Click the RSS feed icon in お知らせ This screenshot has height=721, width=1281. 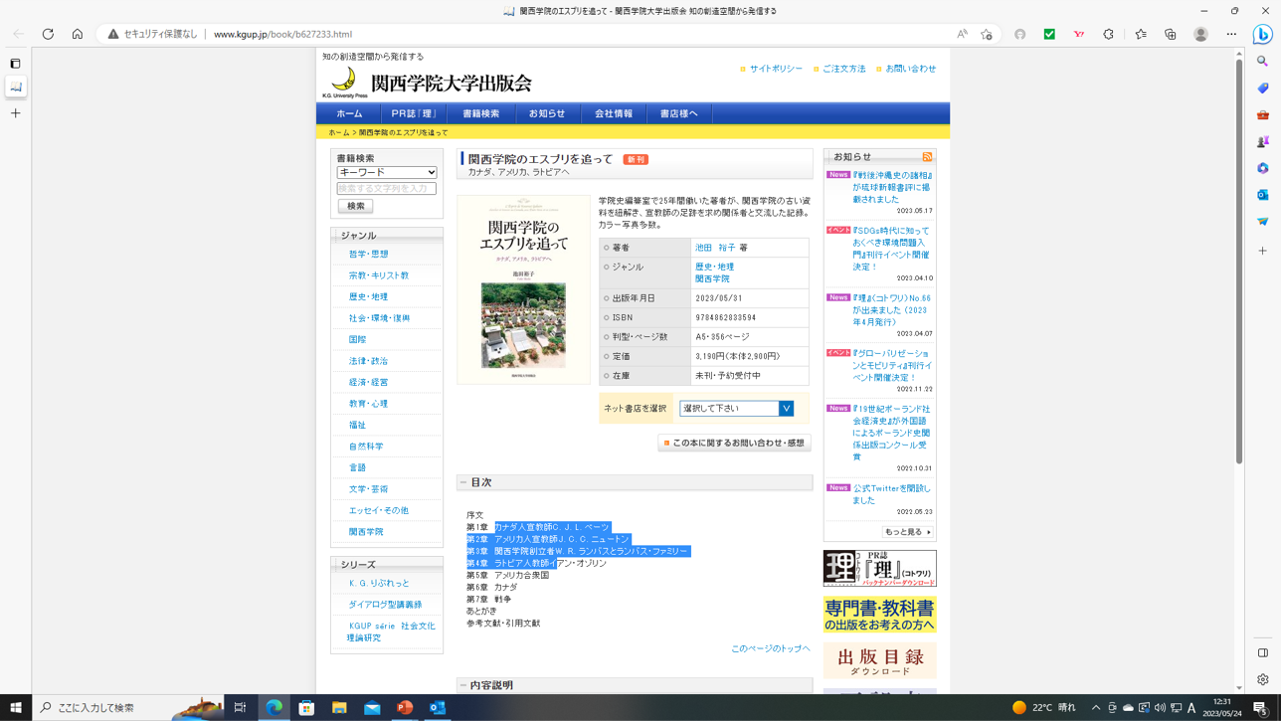(x=927, y=157)
